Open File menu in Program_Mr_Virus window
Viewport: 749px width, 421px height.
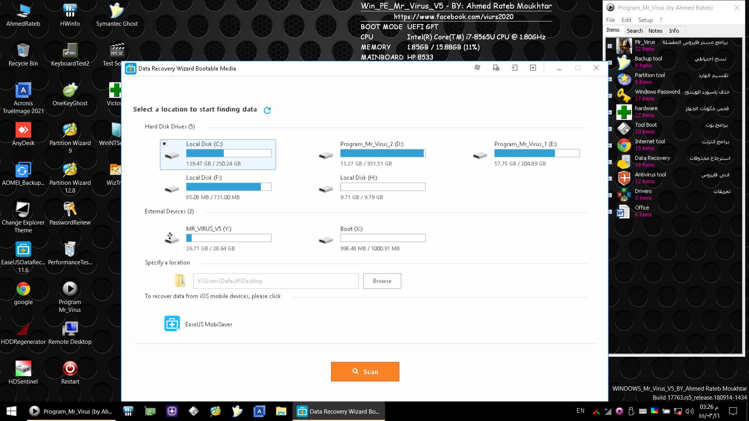[611, 20]
